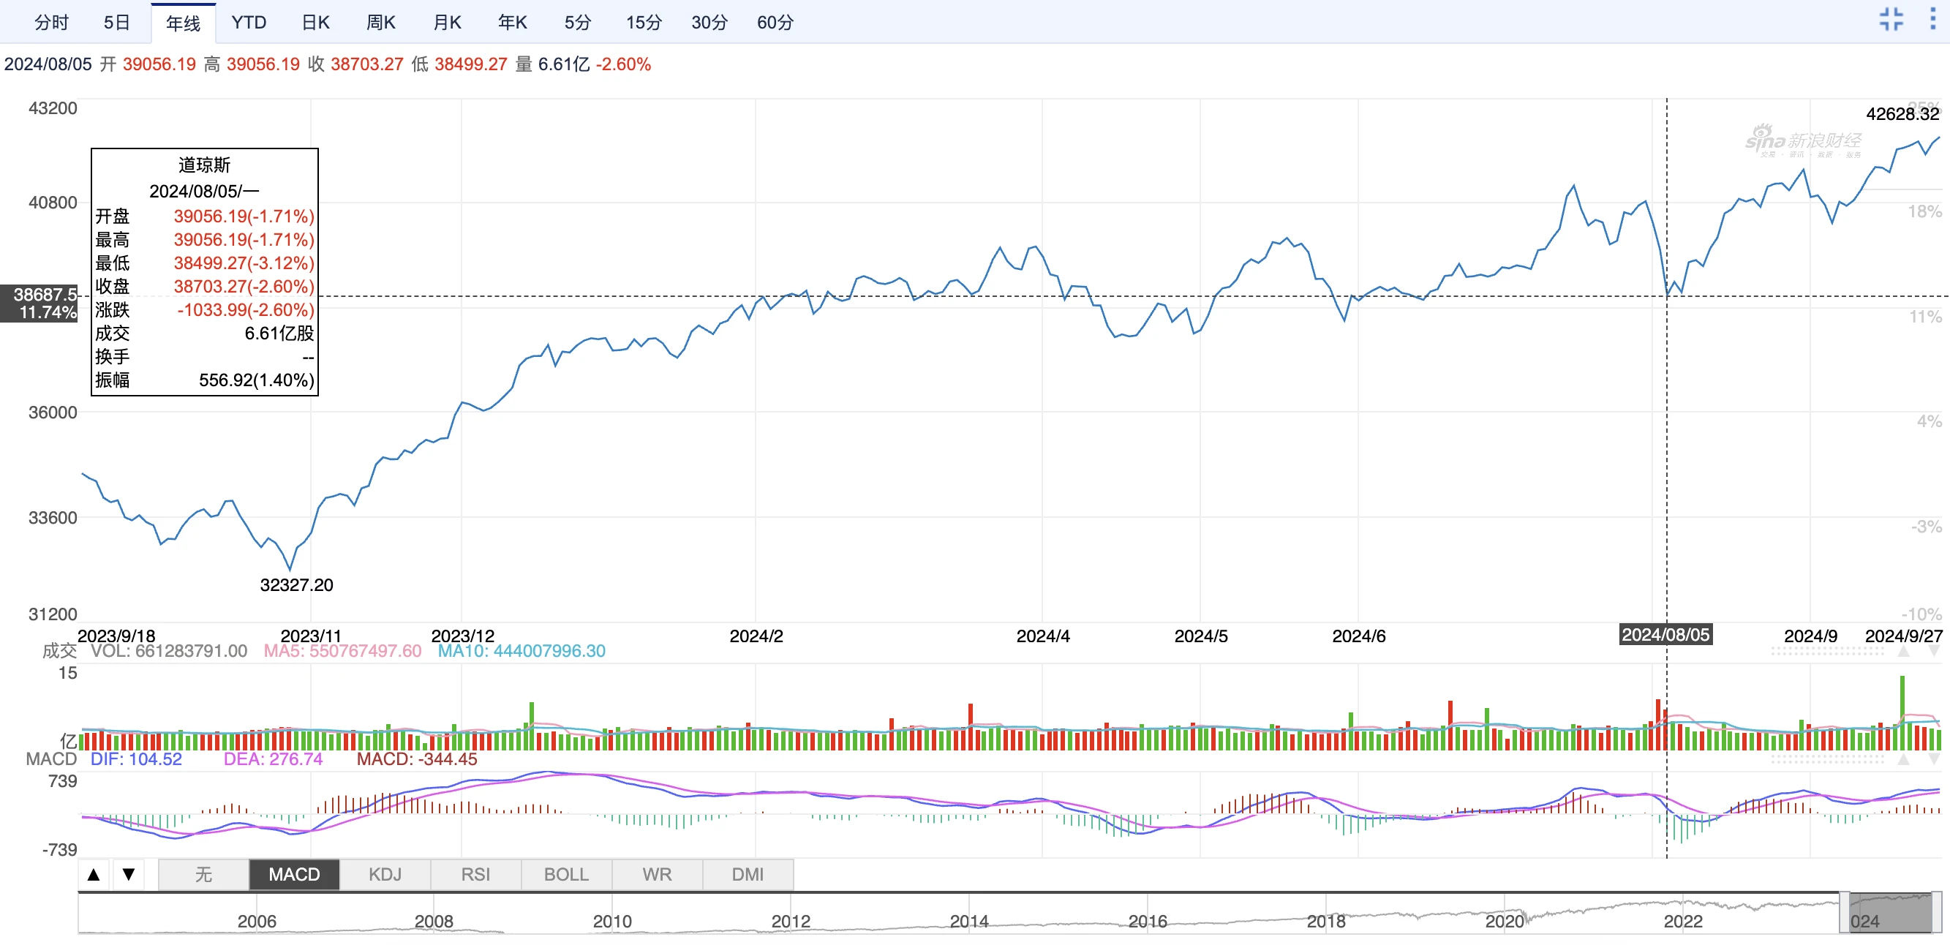Viewport: 1950px width, 945px height.
Task: Click the black down-arrow indicator button
Action: [x=129, y=875]
